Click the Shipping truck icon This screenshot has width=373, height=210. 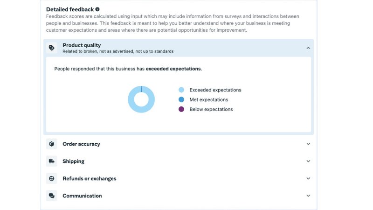(52, 161)
